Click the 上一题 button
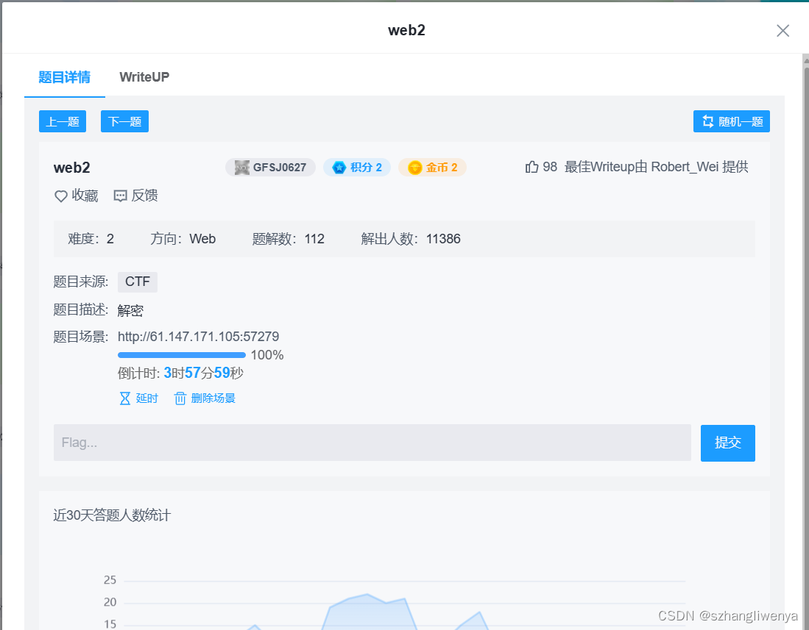Viewport: 809px width, 630px height. coord(62,121)
